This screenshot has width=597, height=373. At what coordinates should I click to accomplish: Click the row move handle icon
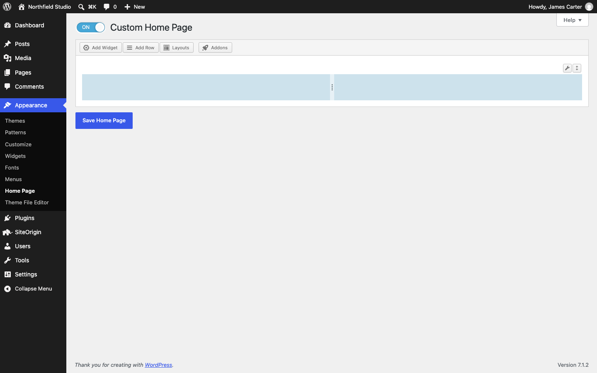pyautogui.click(x=577, y=68)
